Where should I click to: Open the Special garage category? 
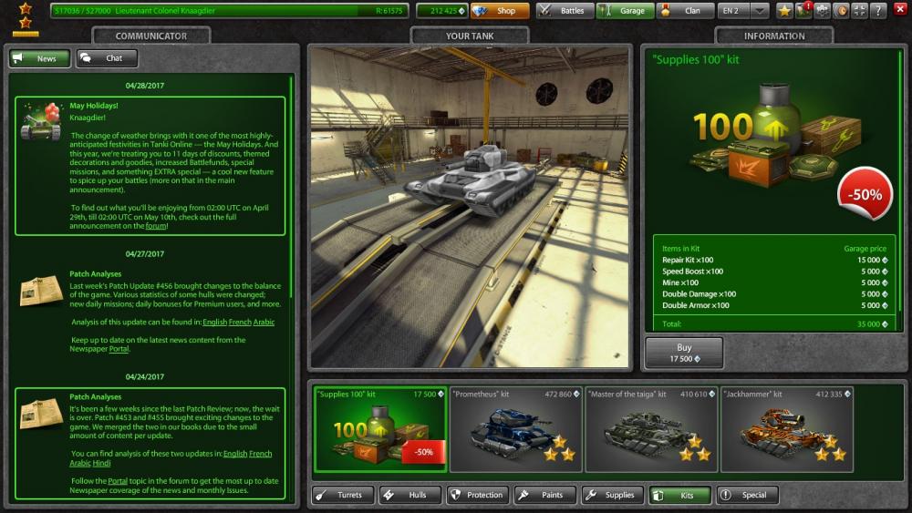coord(747,495)
